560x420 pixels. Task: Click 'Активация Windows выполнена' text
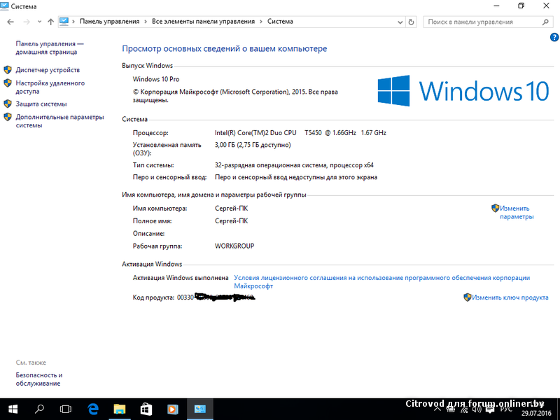point(181,278)
